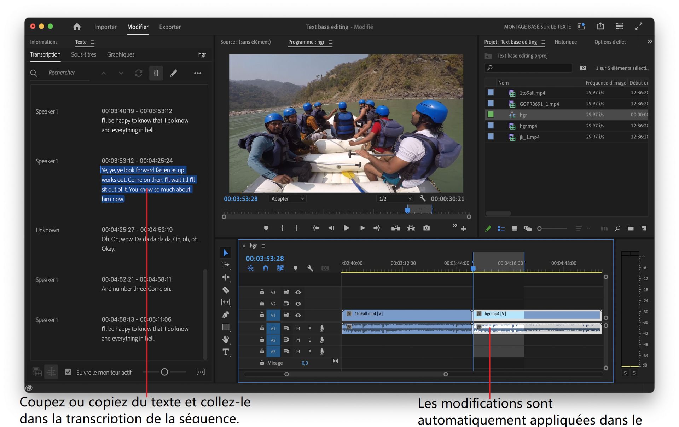
Task: Toggle snapping with the magnet icon
Action: [x=265, y=268]
